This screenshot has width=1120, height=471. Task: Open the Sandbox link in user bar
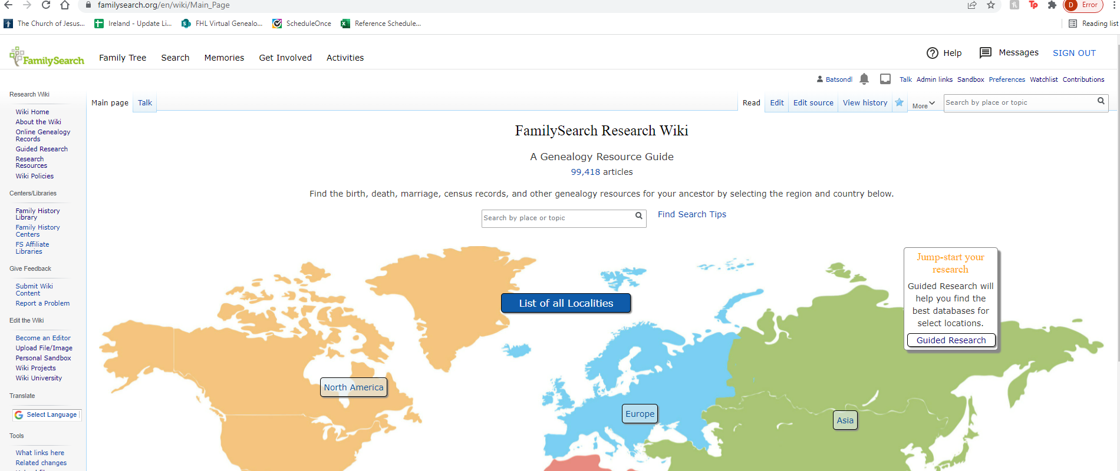tap(970, 79)
